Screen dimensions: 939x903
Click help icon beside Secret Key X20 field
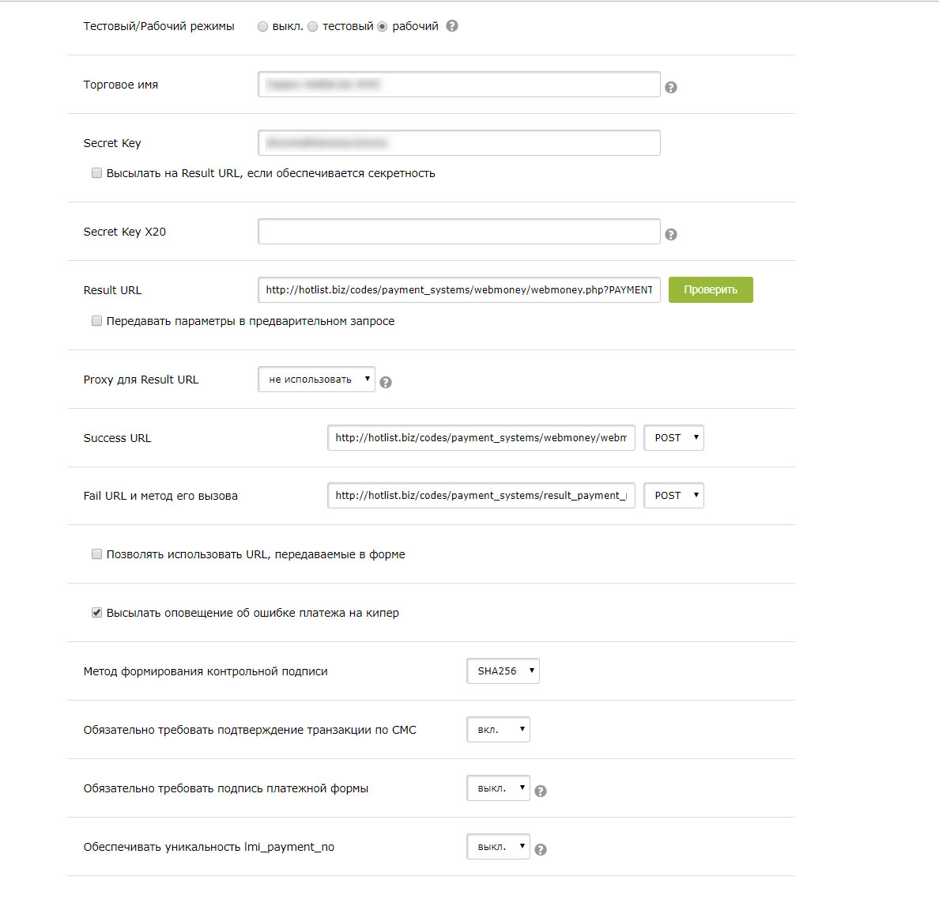[x=671, y=235]
